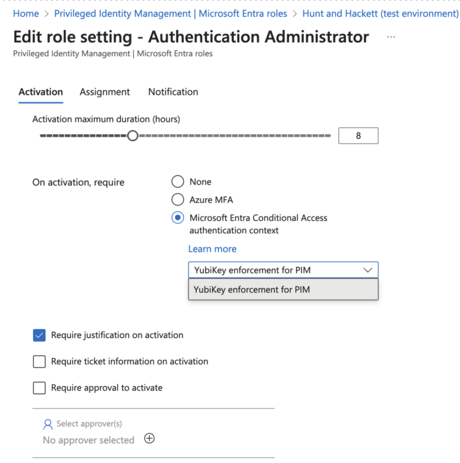Viewport: 460px width, 463px height.
Task: Open the ellipsis menu next to the page title
Action: [x=391, y=37]
